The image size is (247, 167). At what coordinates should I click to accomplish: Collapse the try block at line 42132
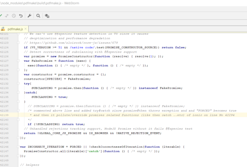point(18,83)
